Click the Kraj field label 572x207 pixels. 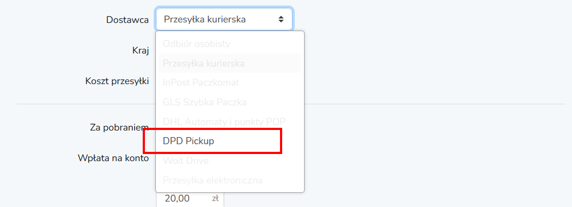click(141, 51)
